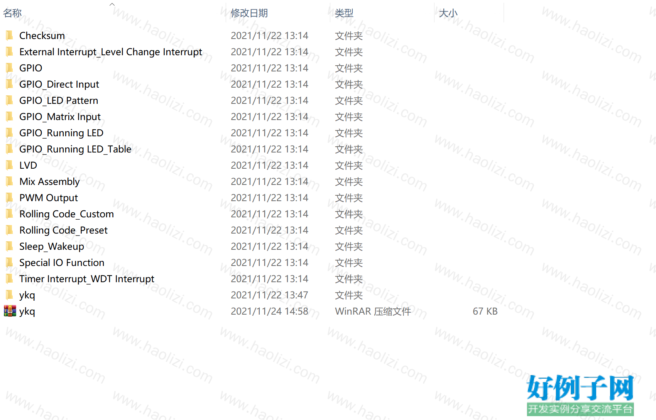Select the GPIO_LED Pattern name

59,100
